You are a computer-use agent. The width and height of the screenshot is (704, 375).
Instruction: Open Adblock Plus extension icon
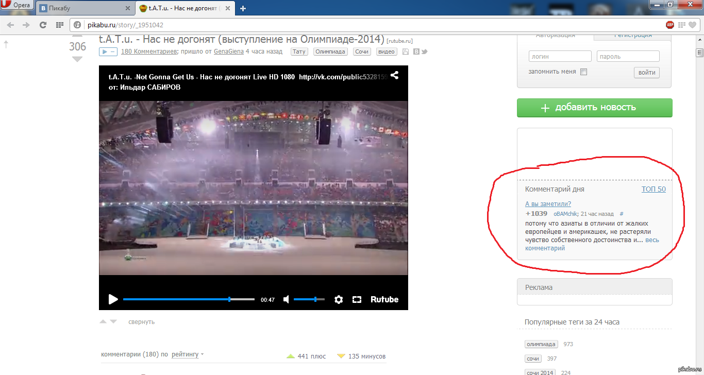click(x=669, y=25)
